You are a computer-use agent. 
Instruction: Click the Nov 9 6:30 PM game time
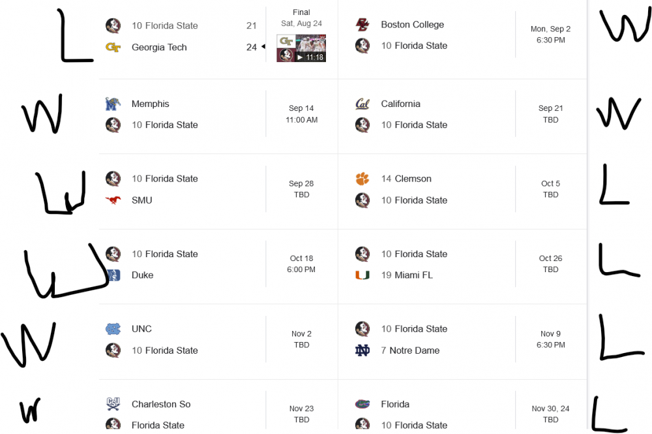[x=550, y=339]
